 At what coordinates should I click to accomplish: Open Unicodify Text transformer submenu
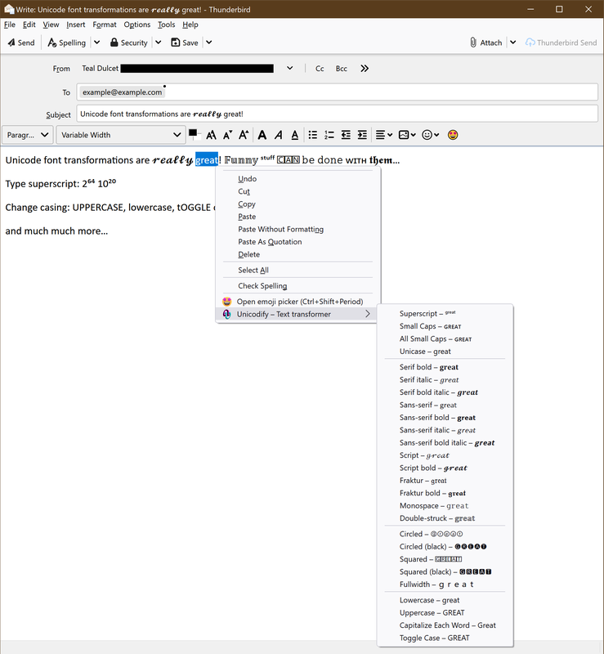296,314
